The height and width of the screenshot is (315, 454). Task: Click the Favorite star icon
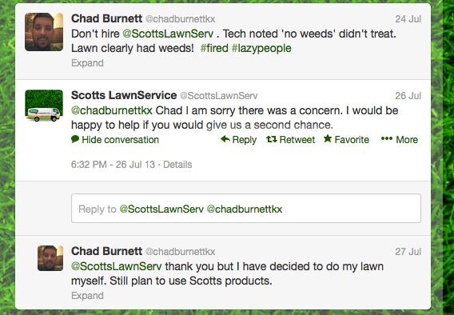coord(328,138)
